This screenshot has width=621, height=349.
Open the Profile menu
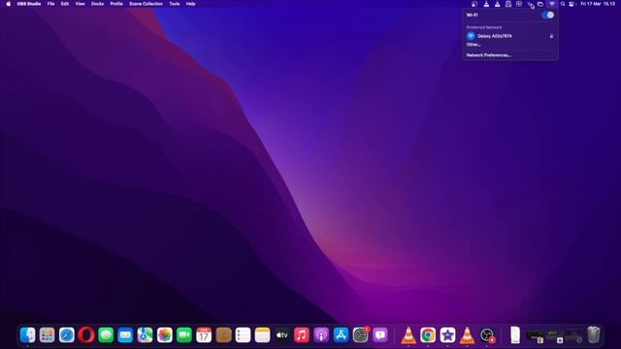coord(116,4)
